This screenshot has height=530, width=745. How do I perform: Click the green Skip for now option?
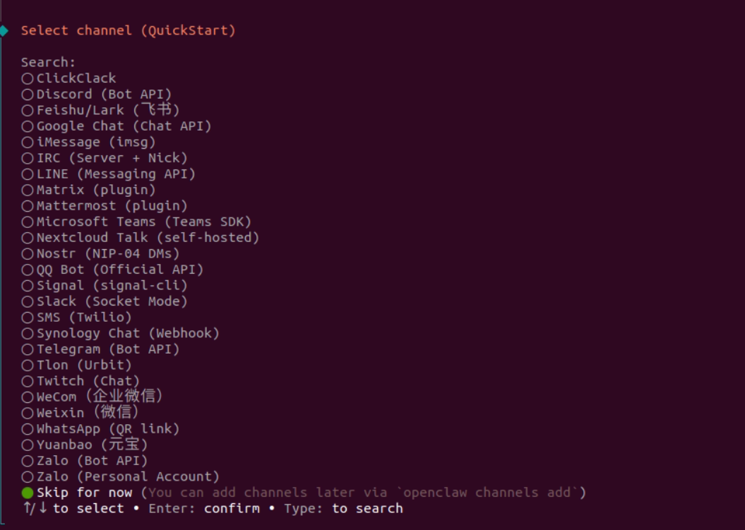point(304,493)
